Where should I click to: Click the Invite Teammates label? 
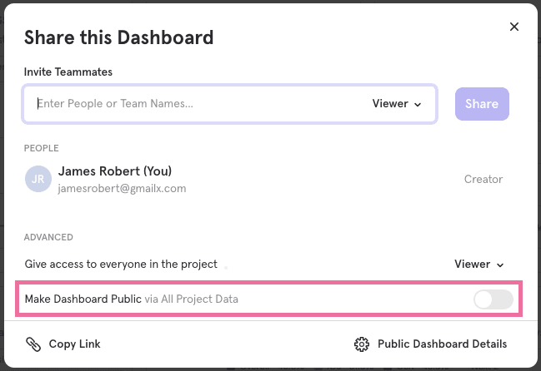tap(68, 72)
